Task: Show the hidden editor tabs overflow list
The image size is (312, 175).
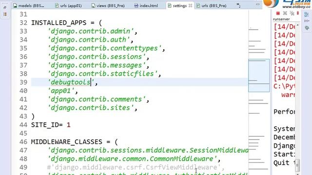Action: click(238, 5)
